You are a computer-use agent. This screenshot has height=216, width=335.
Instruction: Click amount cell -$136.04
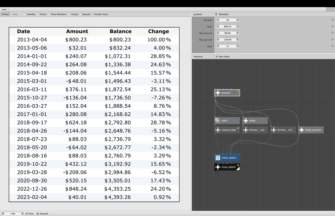(75, 98)
